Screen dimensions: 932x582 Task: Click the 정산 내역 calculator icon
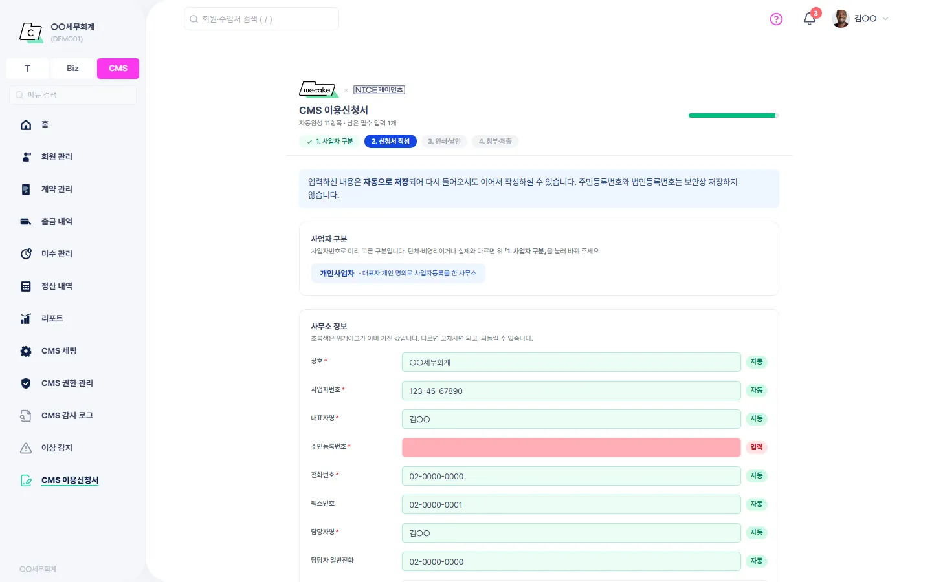[26, 286]
